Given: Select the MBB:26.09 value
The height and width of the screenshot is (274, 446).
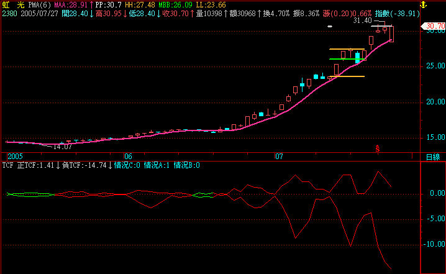Looking at the screenshot, I should click(x=175, y=5).
